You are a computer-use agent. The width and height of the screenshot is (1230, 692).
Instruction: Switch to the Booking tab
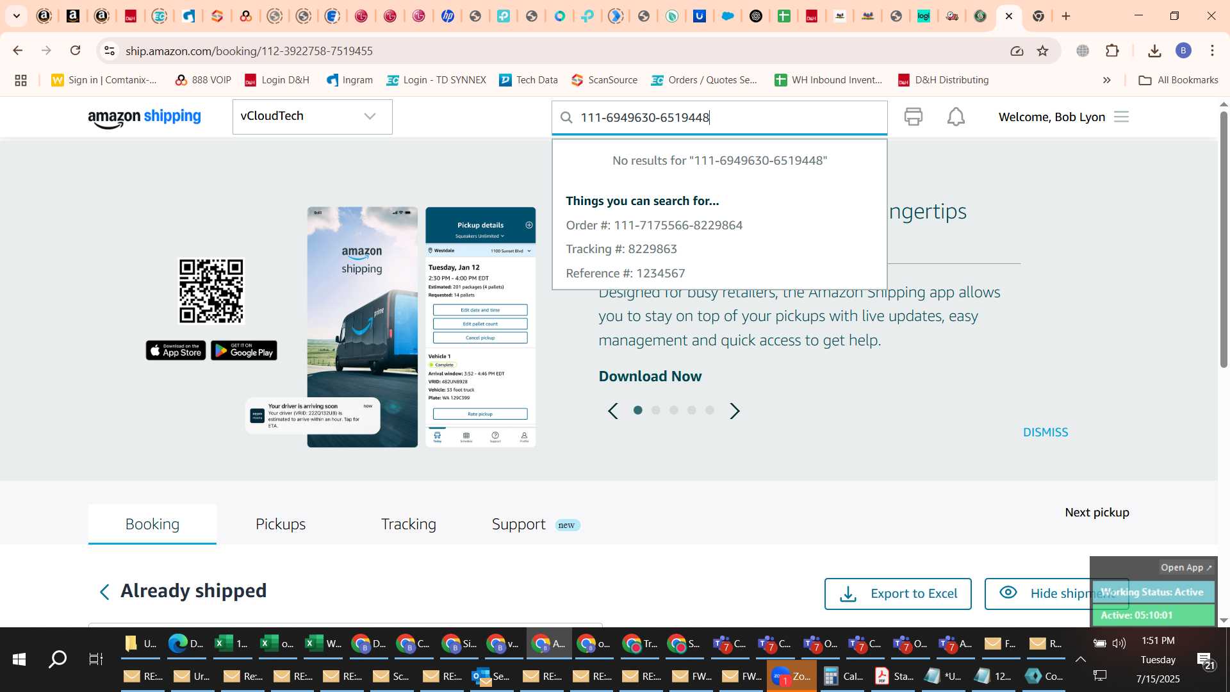[x=152, y=524]
